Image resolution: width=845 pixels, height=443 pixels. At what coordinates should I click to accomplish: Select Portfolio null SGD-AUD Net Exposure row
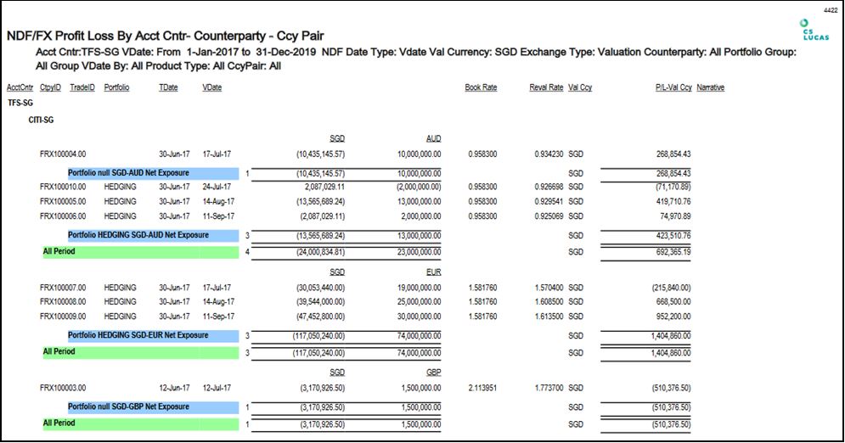(x=140, y=171)
